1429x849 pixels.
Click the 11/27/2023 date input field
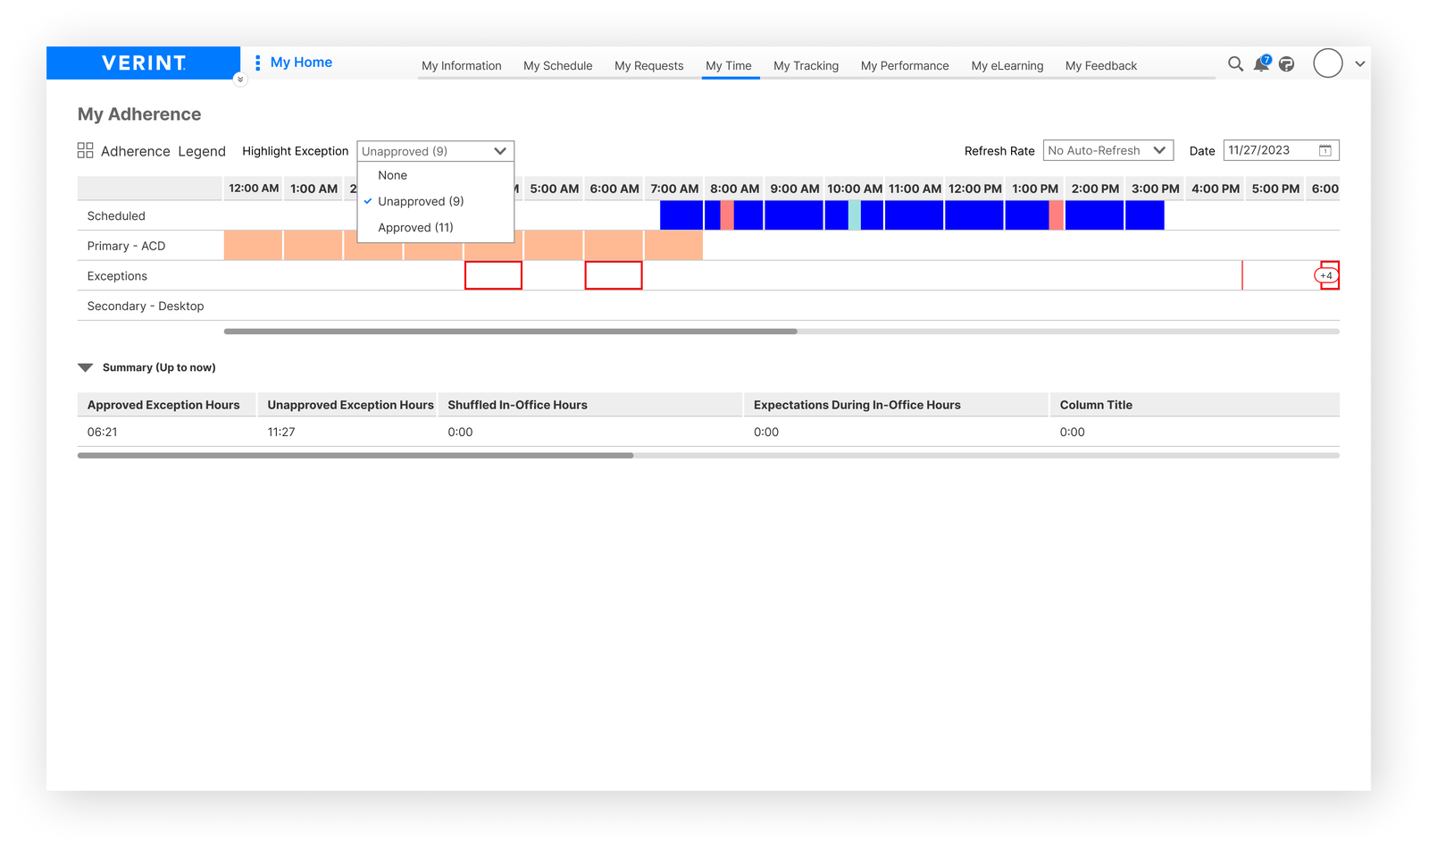click(1268, 151)
